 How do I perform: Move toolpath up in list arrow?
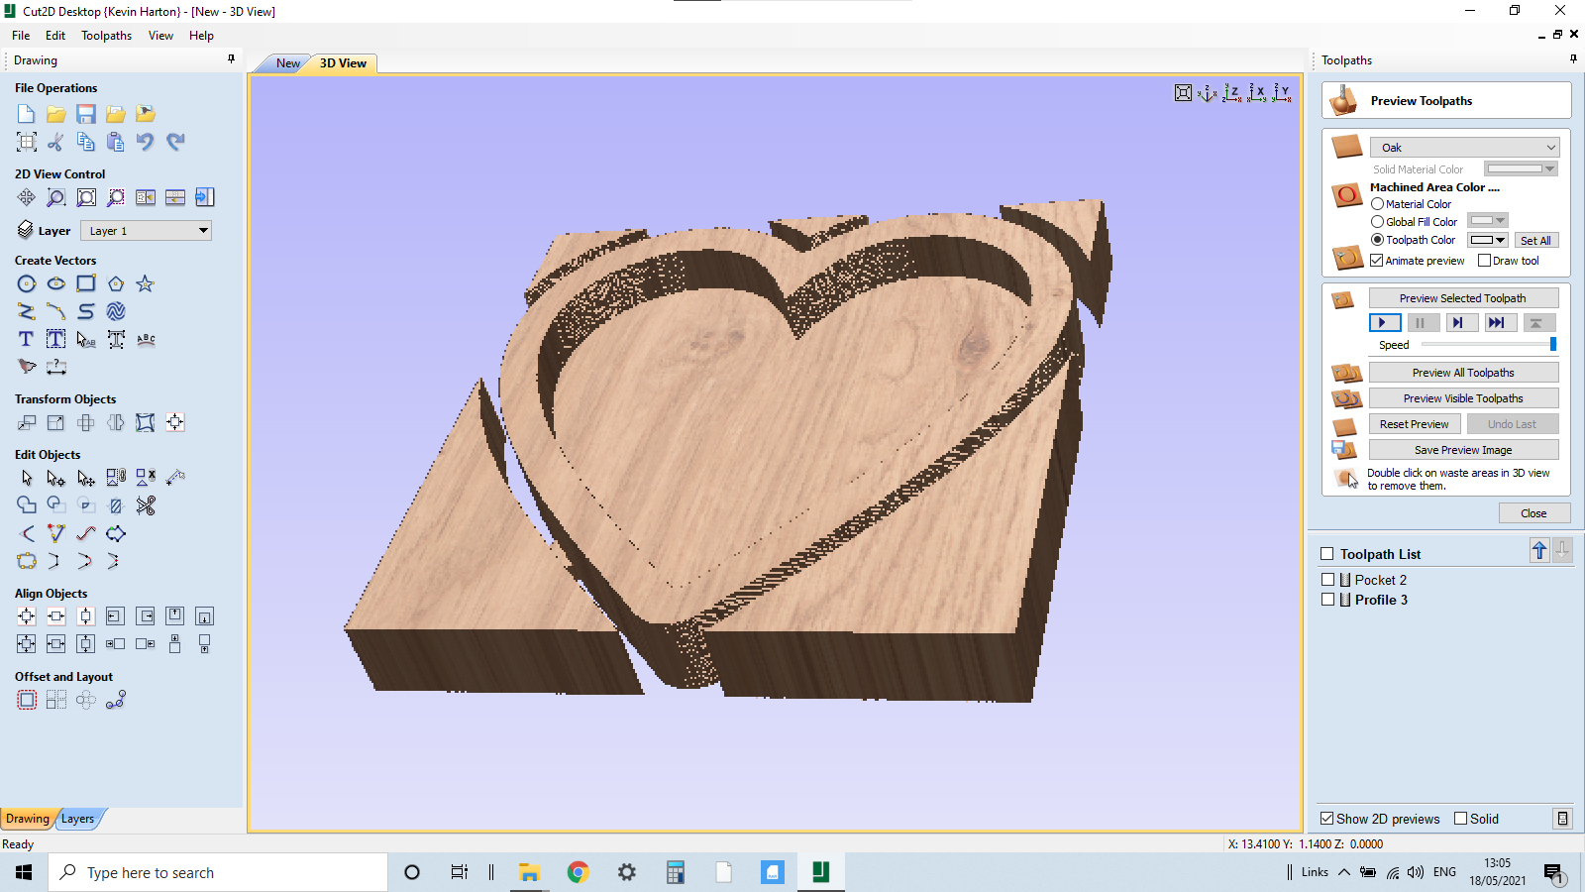[x=1539, y=550]
